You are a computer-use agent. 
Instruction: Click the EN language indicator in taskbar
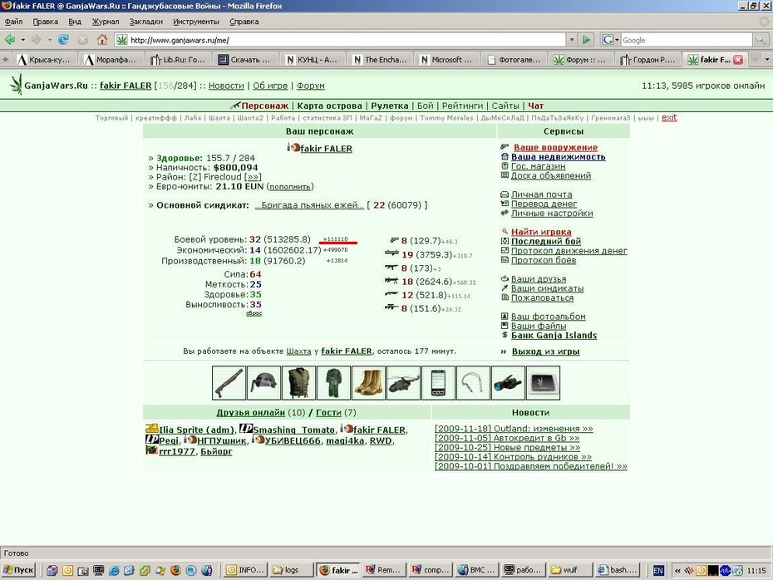(658, 571)
